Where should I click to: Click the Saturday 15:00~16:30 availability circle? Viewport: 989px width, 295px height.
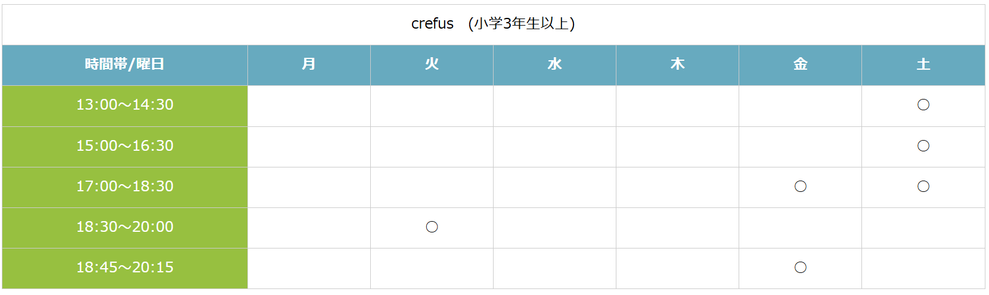pos(923,146)
